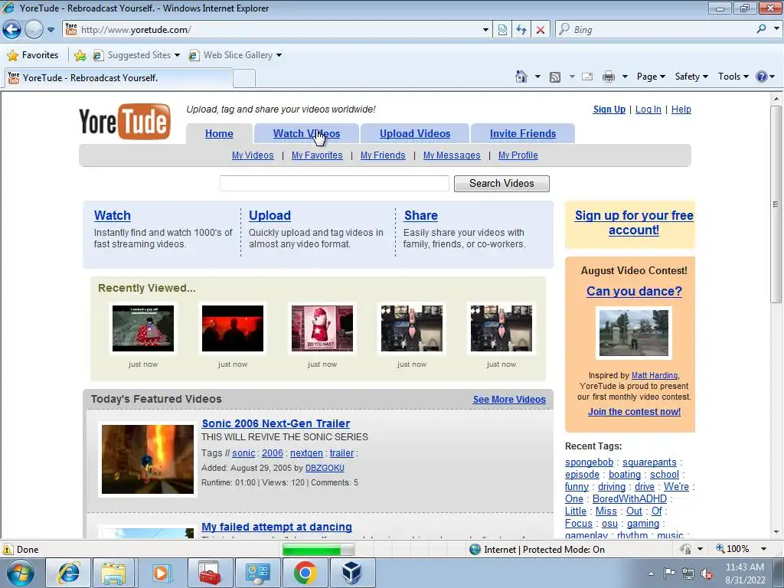Click DBZGOKU uploader link

pos(325,468)
